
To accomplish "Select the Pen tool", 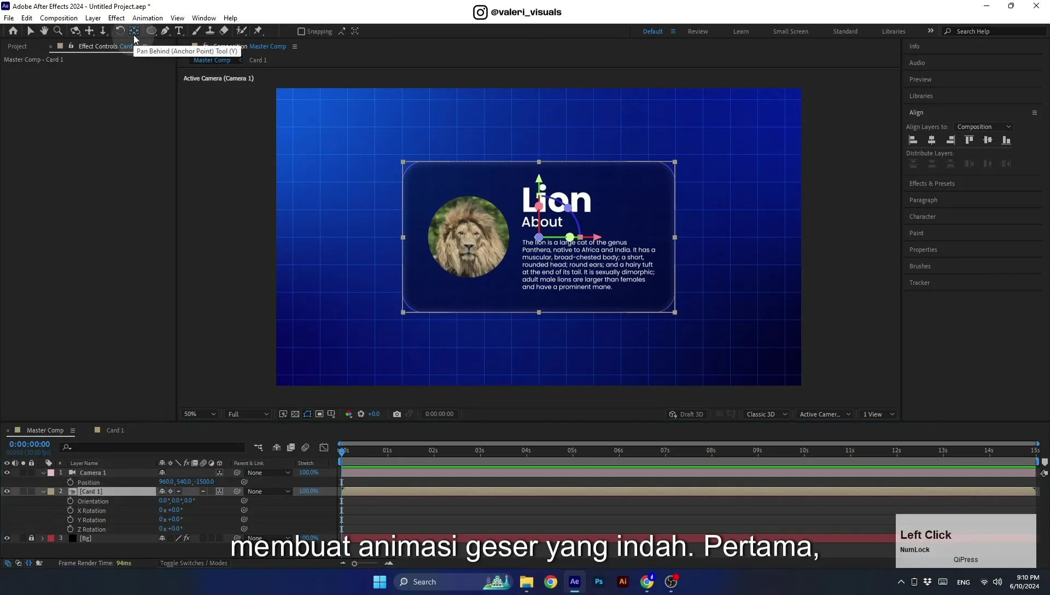I will (165, 31).
